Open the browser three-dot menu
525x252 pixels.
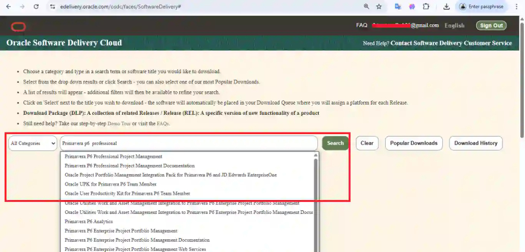517,7
